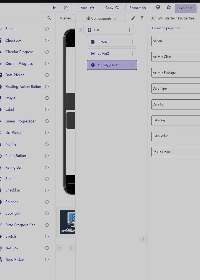This screenshot has width=200, height=280.
Task: Select List in component tree
Action: (x=109, y=30)
